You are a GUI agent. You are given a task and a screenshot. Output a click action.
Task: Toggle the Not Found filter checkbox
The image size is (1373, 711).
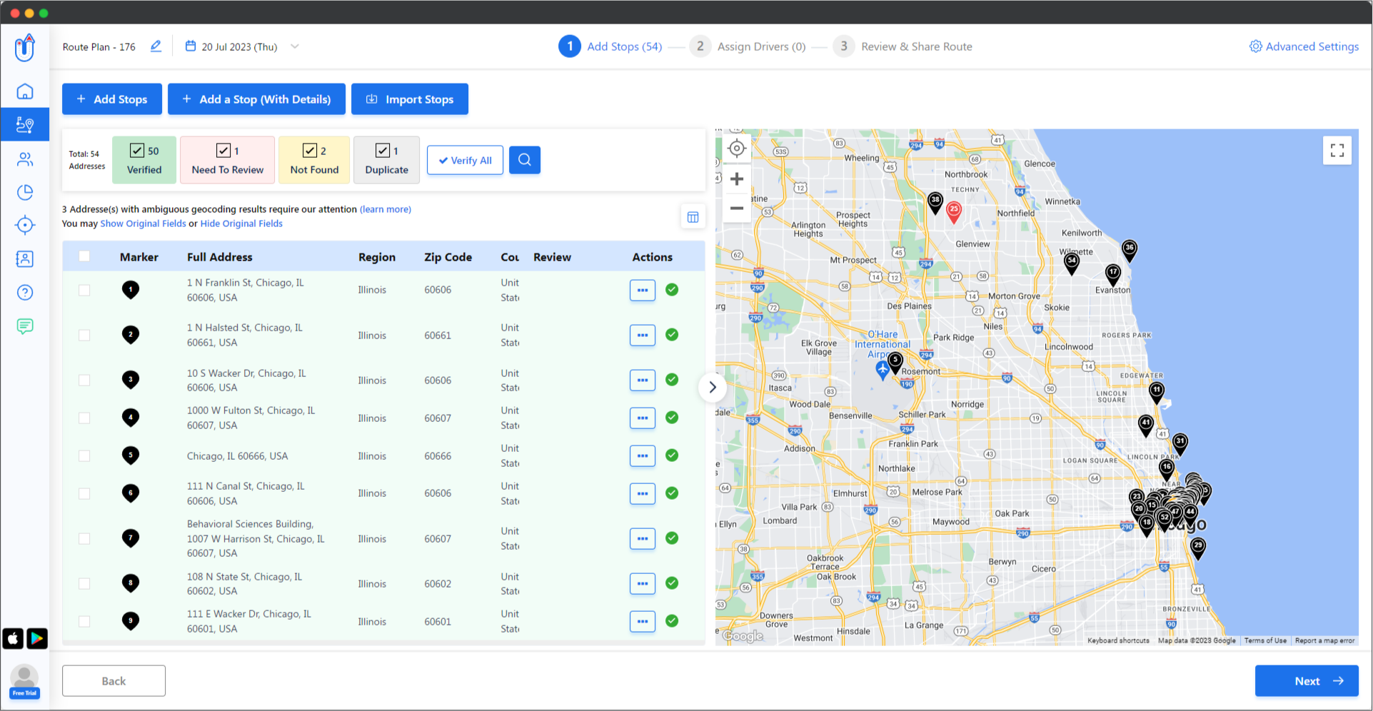(310, 151)
